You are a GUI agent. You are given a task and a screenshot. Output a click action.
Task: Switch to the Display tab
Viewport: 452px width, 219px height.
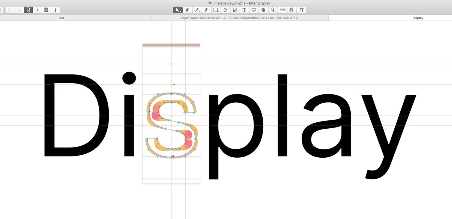coord(391,18)
